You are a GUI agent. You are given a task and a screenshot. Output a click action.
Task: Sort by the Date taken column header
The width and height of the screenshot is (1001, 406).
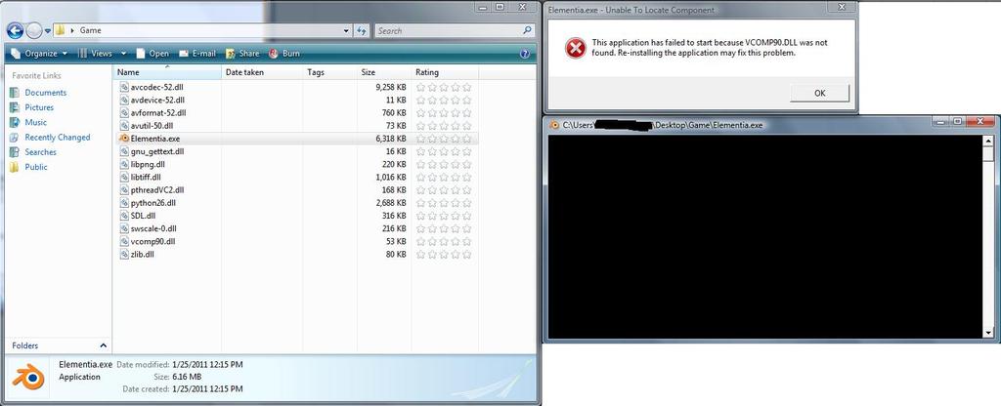coord(262,72)
